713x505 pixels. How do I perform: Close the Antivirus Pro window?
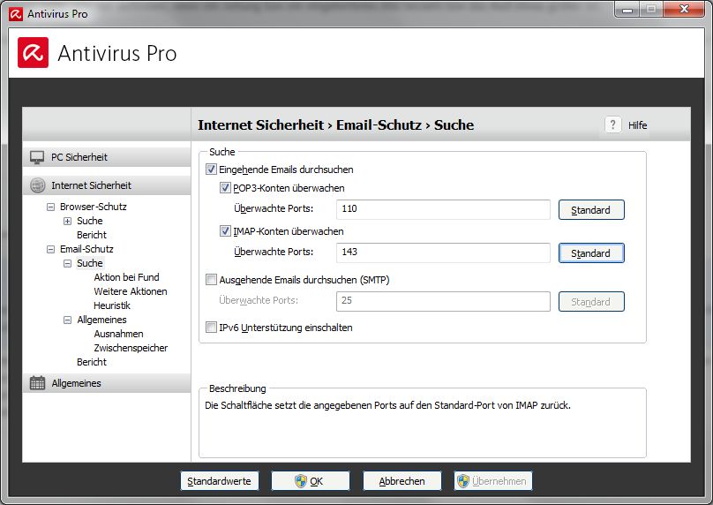(684, 10)
